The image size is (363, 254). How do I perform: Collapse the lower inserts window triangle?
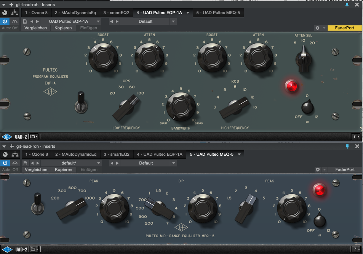(x=4, y=146)
